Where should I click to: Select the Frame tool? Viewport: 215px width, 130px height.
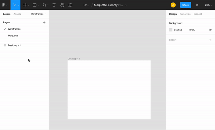(25, 5)
